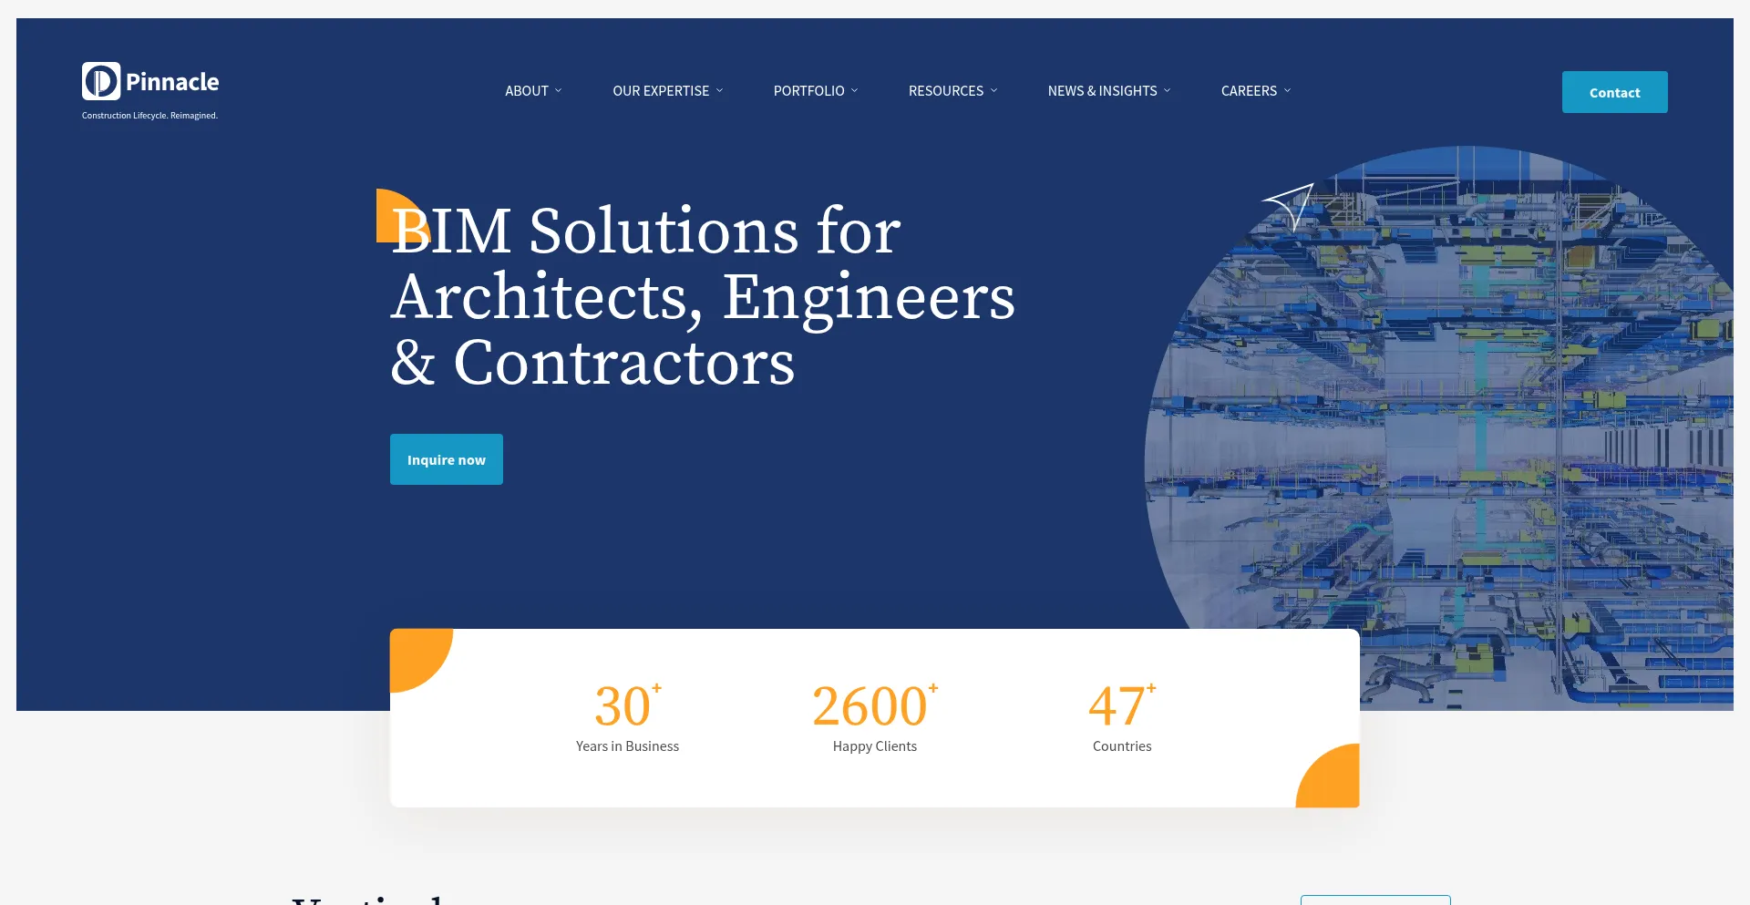
Task: Click the 30+ Years in Business stat
Action: click(x=627, y=718)
